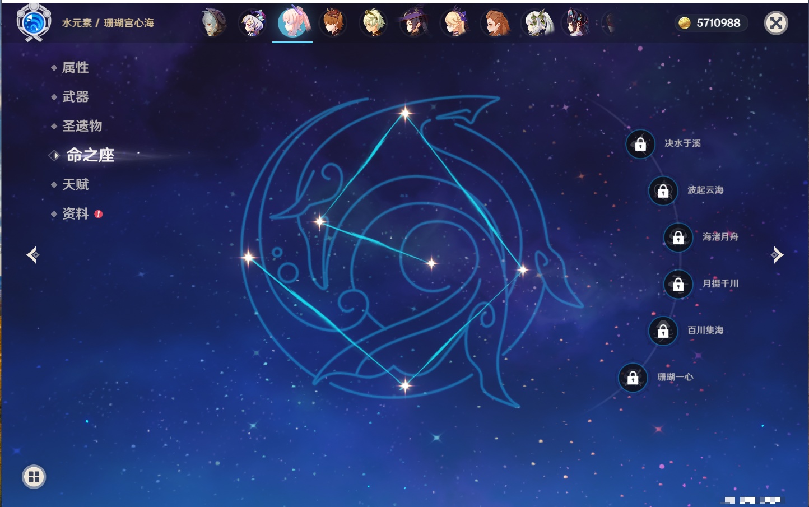Switch to Nahida's white-haired avatar
The height and width of the screenshot is (507, 809).
click(x=537, y=23)
